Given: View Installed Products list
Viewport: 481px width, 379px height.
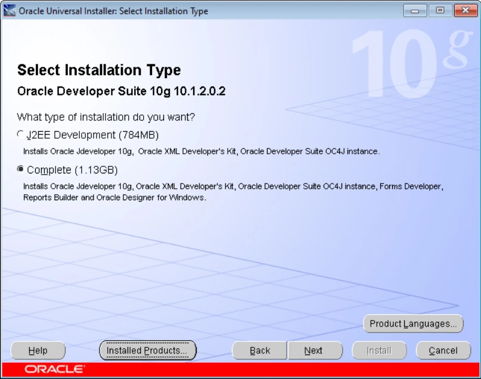Looking at the screenshot, I should point(148,350).
